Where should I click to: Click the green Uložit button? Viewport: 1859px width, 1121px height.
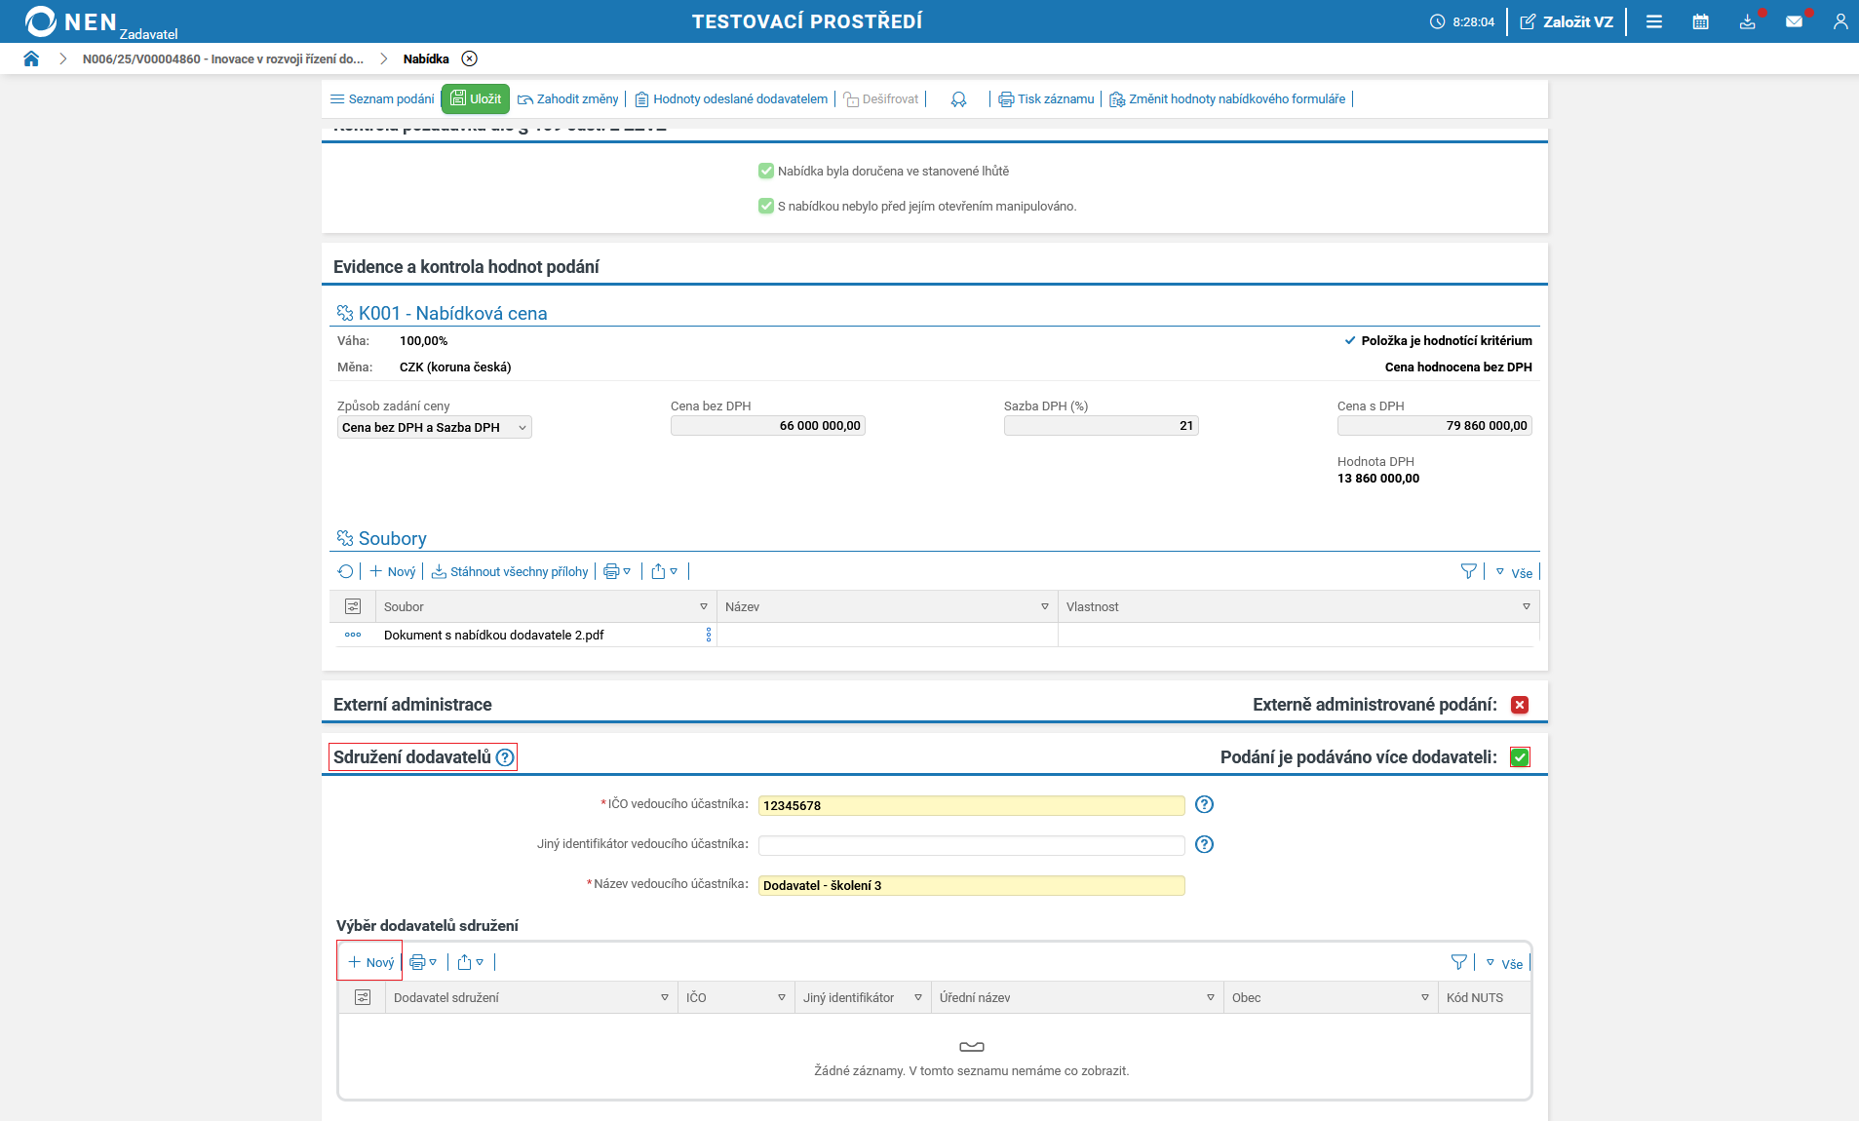[476, 99]
